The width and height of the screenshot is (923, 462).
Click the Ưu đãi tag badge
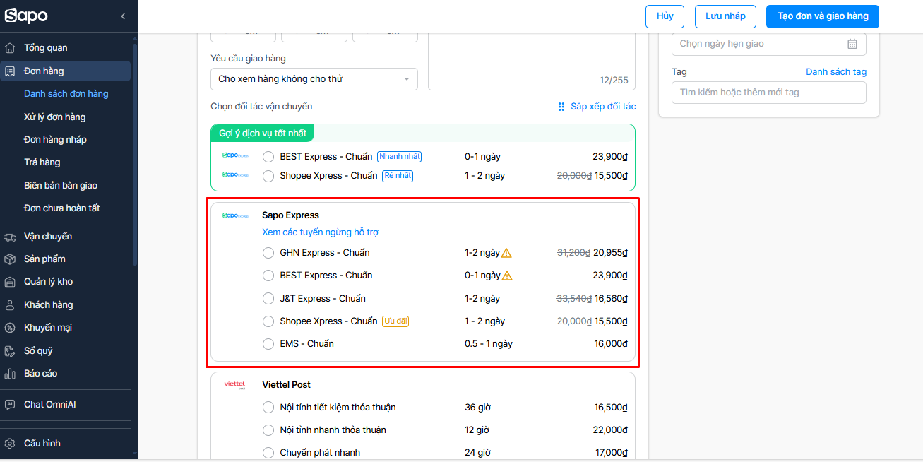pos(395,321)
